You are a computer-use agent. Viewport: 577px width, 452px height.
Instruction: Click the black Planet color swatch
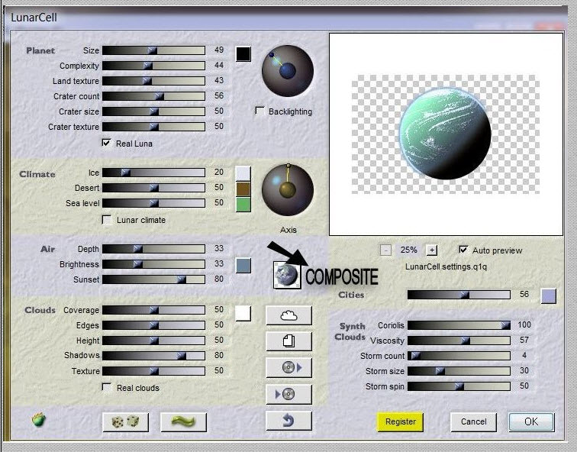click(243, 53)
